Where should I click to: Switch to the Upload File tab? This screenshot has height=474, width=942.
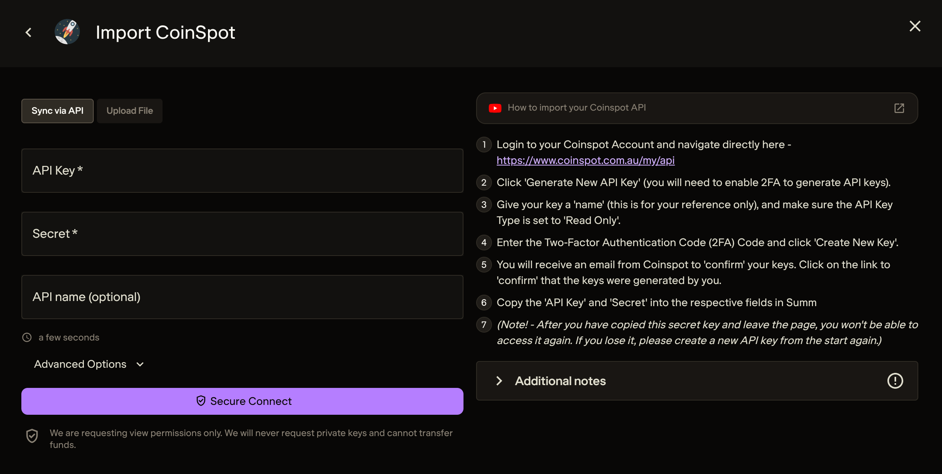point(130,111)
